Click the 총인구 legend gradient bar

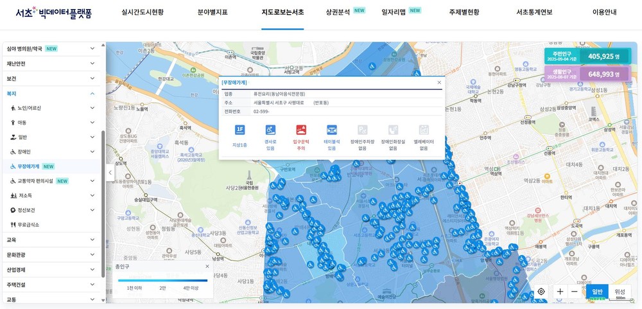[x=162, y=281]
